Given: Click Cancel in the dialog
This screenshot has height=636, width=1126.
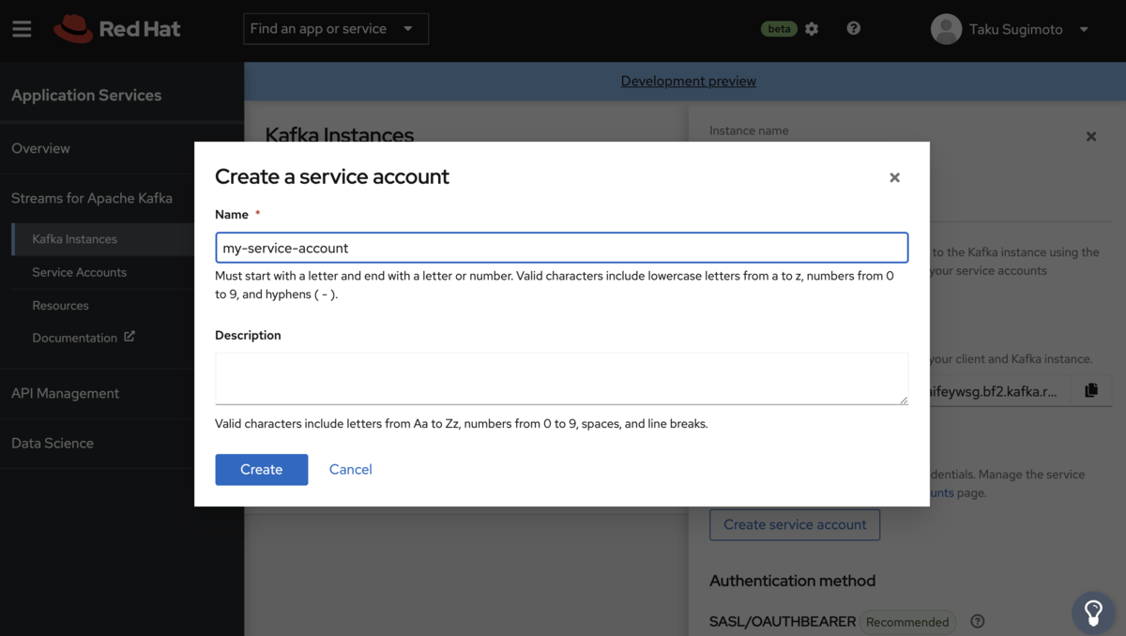Looking at the screenshot, I should [x=351, y=469].
